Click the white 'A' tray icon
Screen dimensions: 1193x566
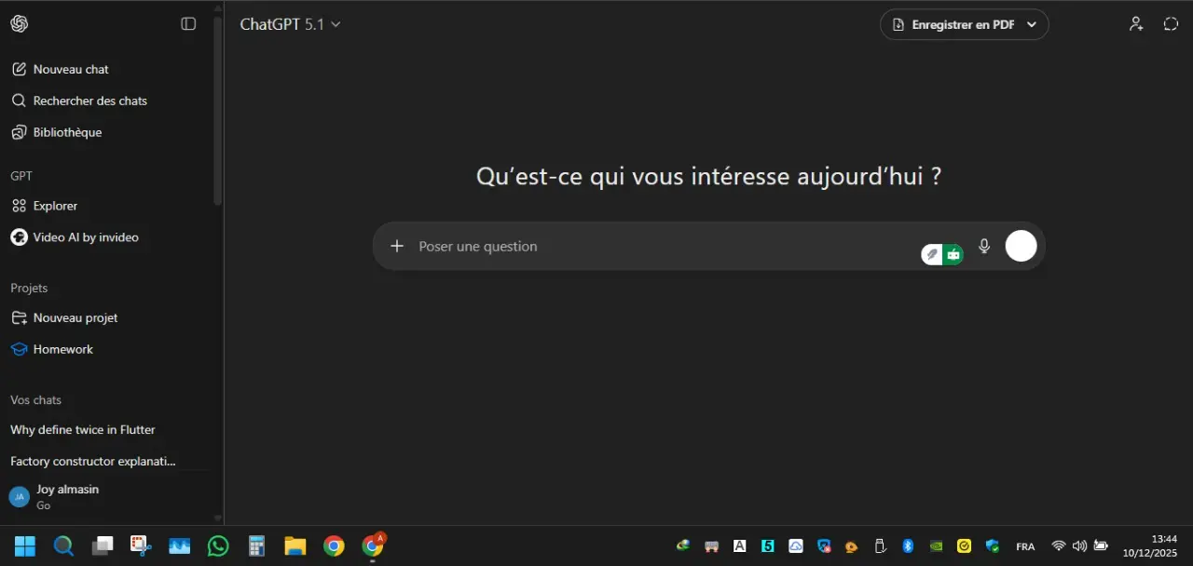[740, 546]
